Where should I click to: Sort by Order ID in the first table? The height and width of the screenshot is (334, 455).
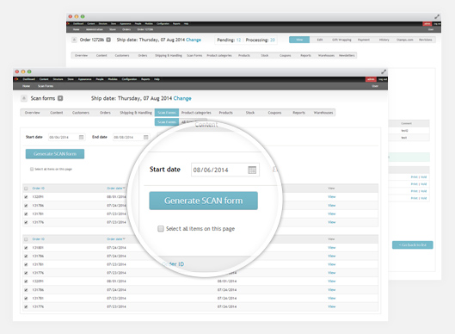pyautogui.click(x=39, y=189)
